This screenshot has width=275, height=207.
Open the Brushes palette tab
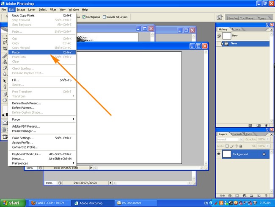[233, 18]
